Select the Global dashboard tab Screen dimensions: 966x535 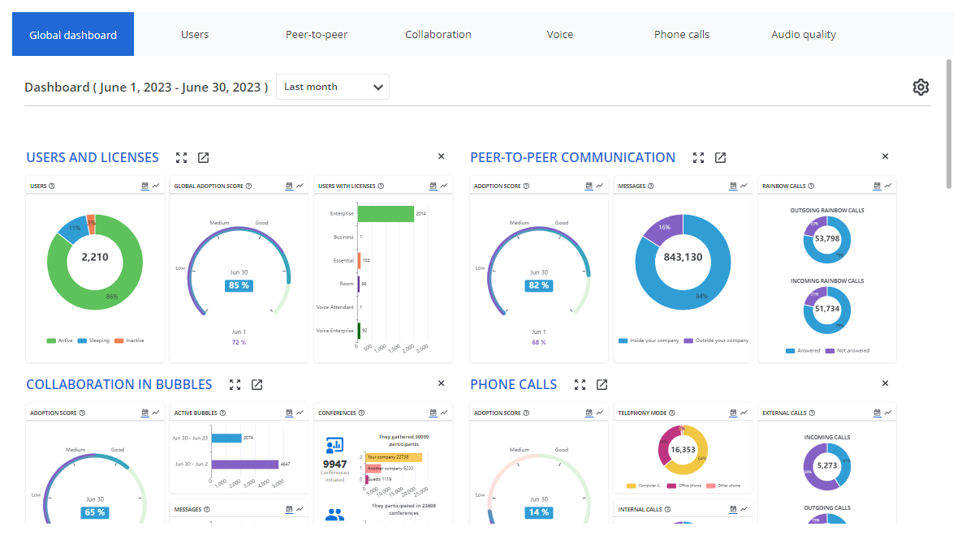point(73,34)
